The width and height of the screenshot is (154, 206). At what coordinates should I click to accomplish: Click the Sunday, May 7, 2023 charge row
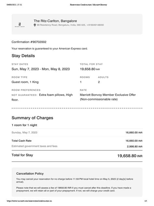pos(77,132)
